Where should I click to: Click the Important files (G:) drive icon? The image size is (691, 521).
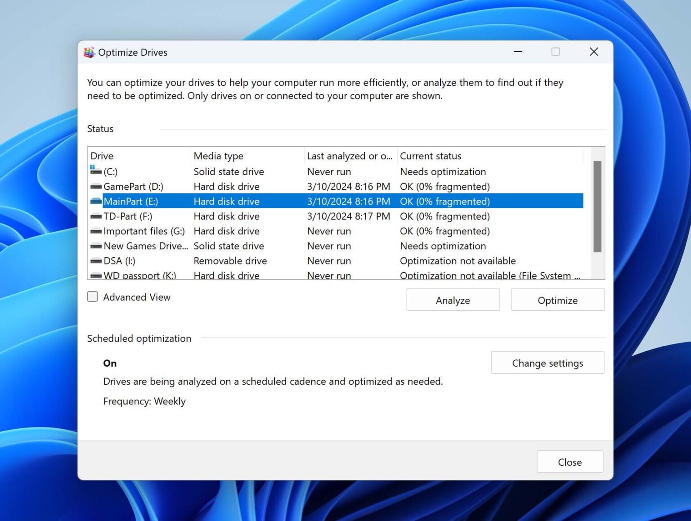pos(96,231)
